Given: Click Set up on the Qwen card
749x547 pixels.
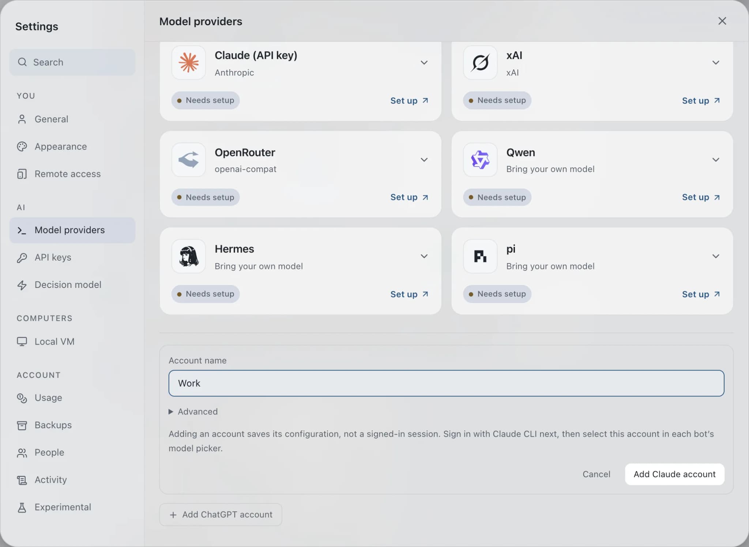Looking at the screenshot, I should coord(701,197).
